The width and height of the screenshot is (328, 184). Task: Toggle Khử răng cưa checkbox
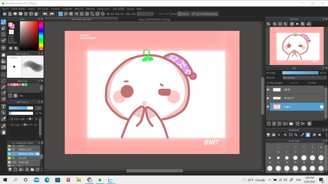108,14
